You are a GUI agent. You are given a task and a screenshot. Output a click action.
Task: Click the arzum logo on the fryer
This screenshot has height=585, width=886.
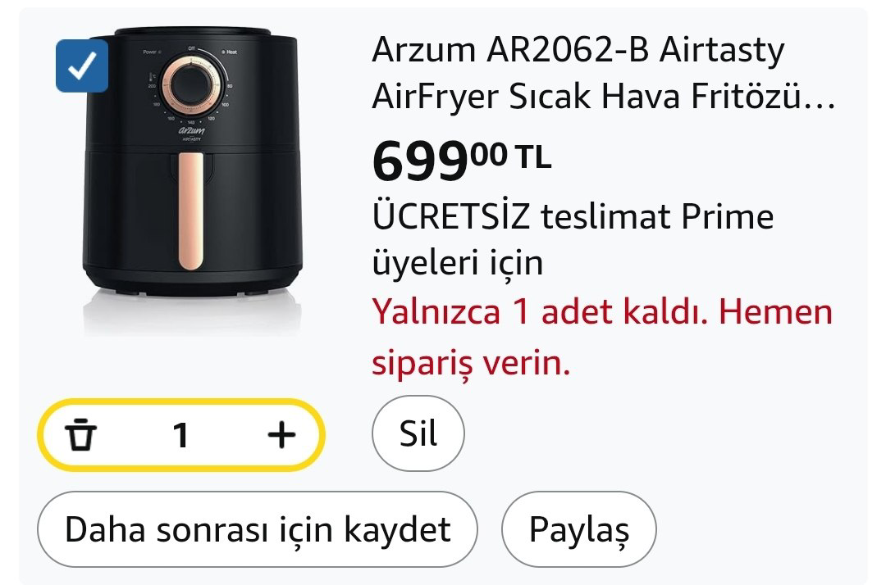click(x=191, y=131)
